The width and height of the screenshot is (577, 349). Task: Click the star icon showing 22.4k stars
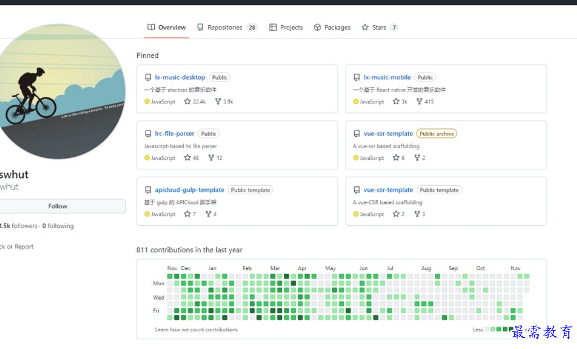(x=188, y=101)
